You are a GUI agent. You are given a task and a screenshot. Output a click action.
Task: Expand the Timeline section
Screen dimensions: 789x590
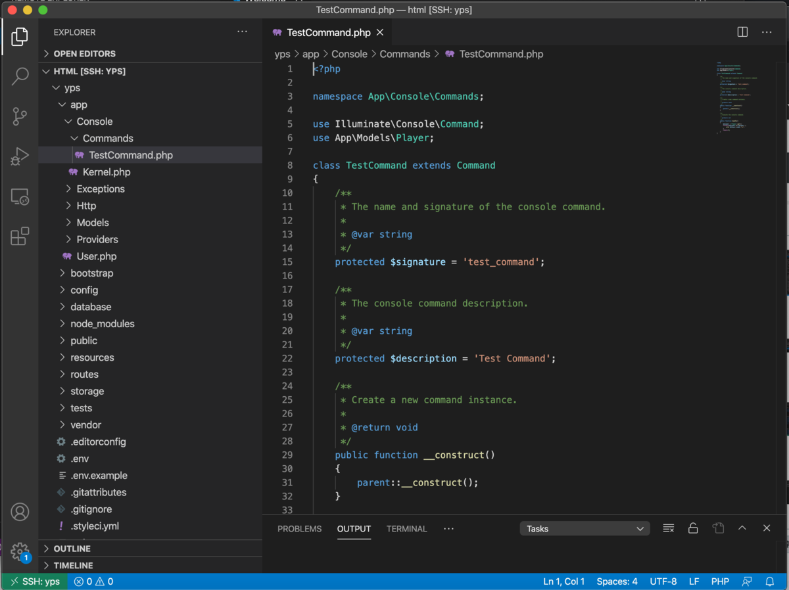pos(150,565)
